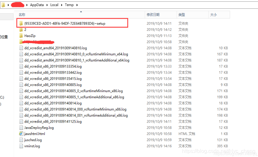This screenshot has width=258, height=157.
Task: Select the dd_vcredist_amd64_20191009140810_1_vcRuntimeAdditional_x64.log file icon
Action: 21,60
